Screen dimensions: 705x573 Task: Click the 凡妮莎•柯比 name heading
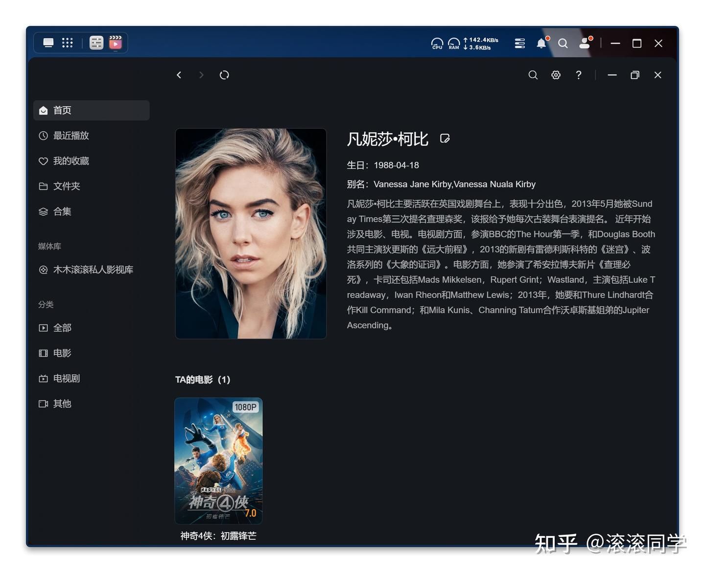pyautogui.click(x=388, y=139)
